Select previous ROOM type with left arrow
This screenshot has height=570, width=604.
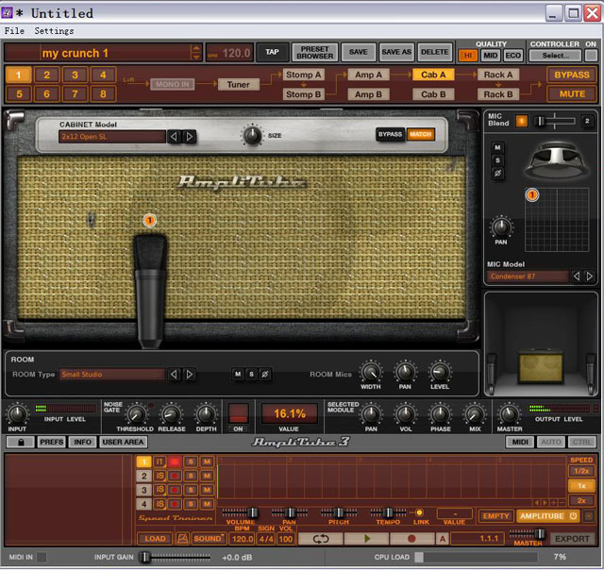click(174, 375)
